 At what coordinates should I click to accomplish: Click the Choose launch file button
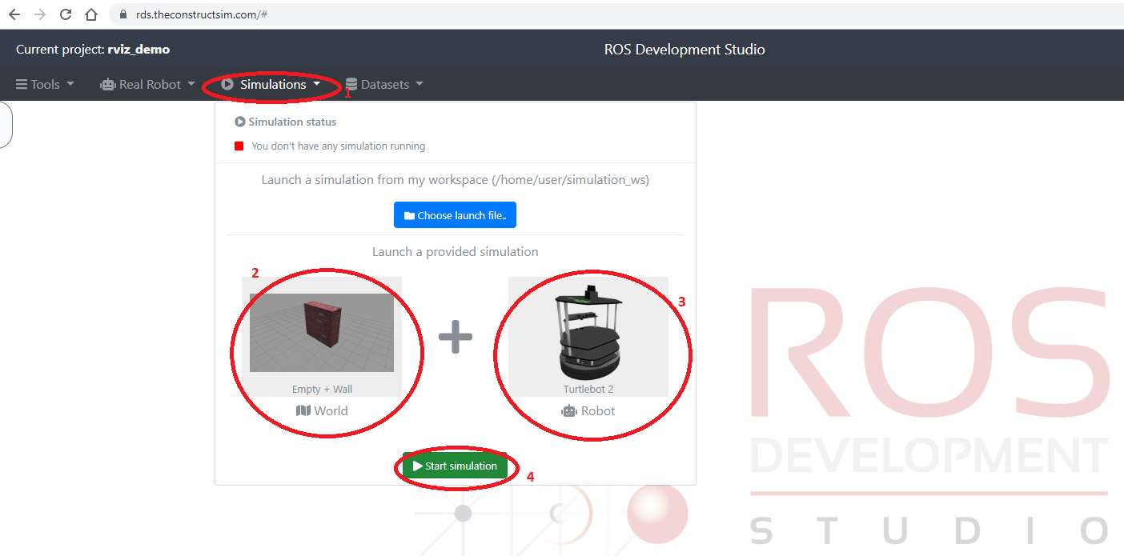[455, 215]
